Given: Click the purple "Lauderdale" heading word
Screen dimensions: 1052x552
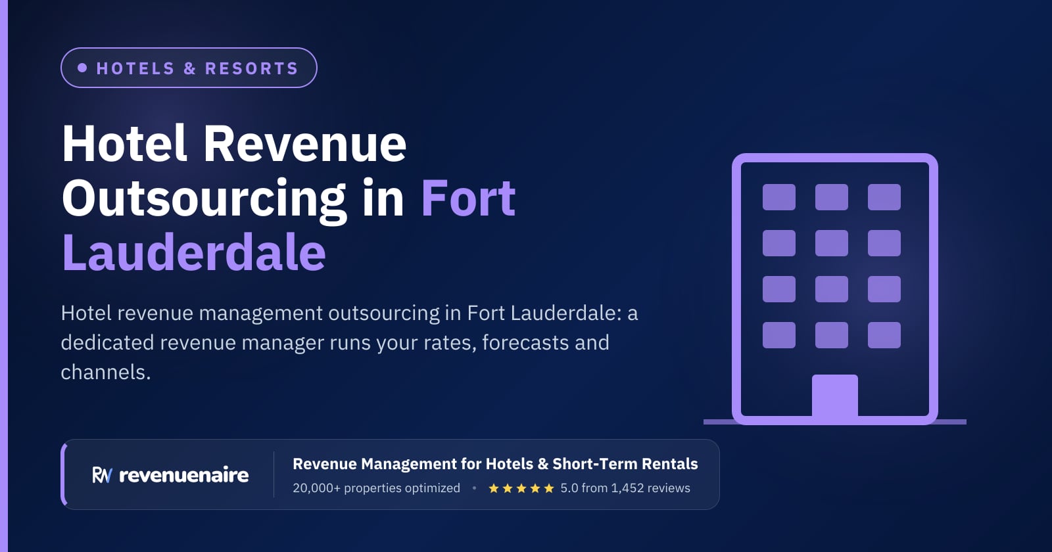Looking at the screenshot, I should [x=194, y=253].
